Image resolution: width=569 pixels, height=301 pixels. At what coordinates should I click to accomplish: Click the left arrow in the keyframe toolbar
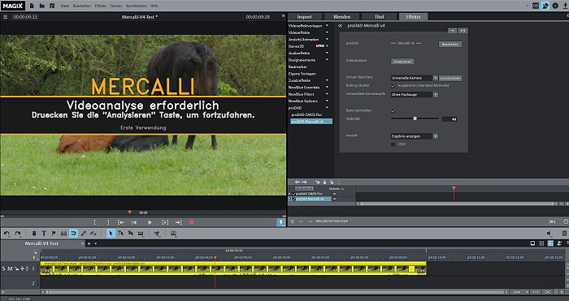[x=298, y=183]
